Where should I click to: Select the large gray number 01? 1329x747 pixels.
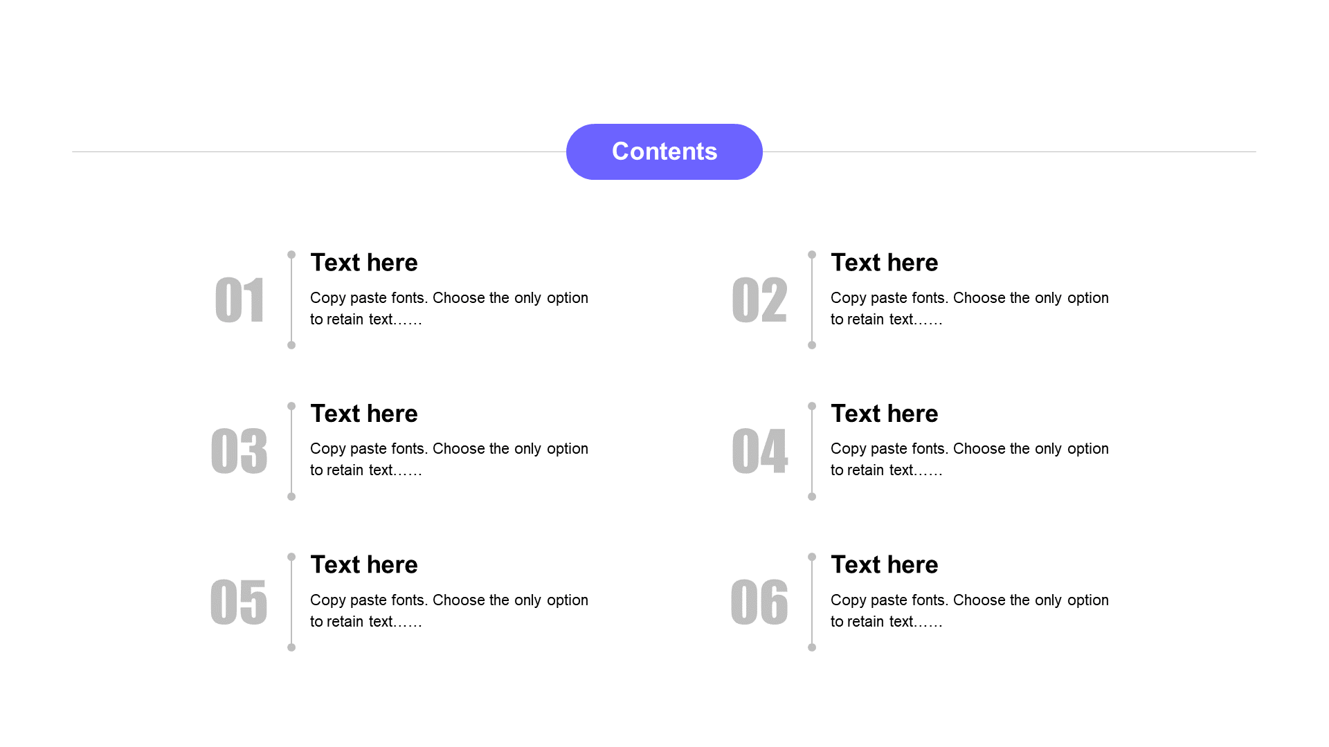tap(239, 300)
